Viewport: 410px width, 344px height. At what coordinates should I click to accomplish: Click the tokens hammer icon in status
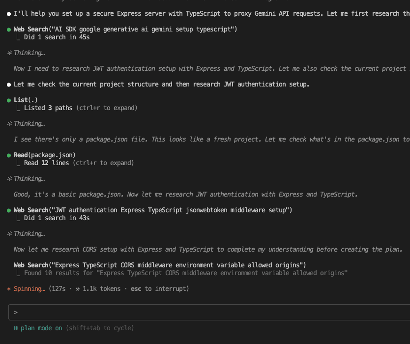tap(78, 289)
